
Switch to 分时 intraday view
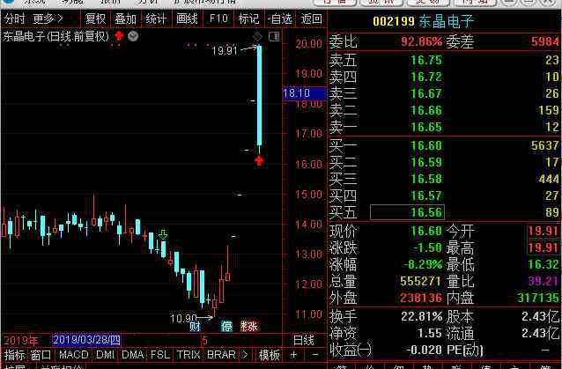tap(15, 18)
